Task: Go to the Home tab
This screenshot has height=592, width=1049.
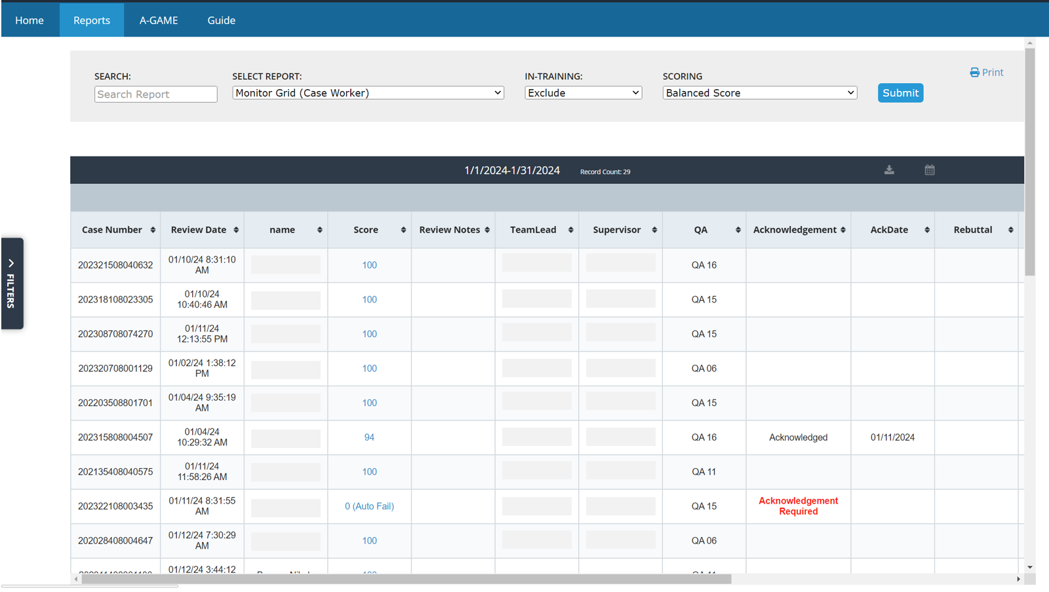Action: pyautogui.click(x=30, y=20)
